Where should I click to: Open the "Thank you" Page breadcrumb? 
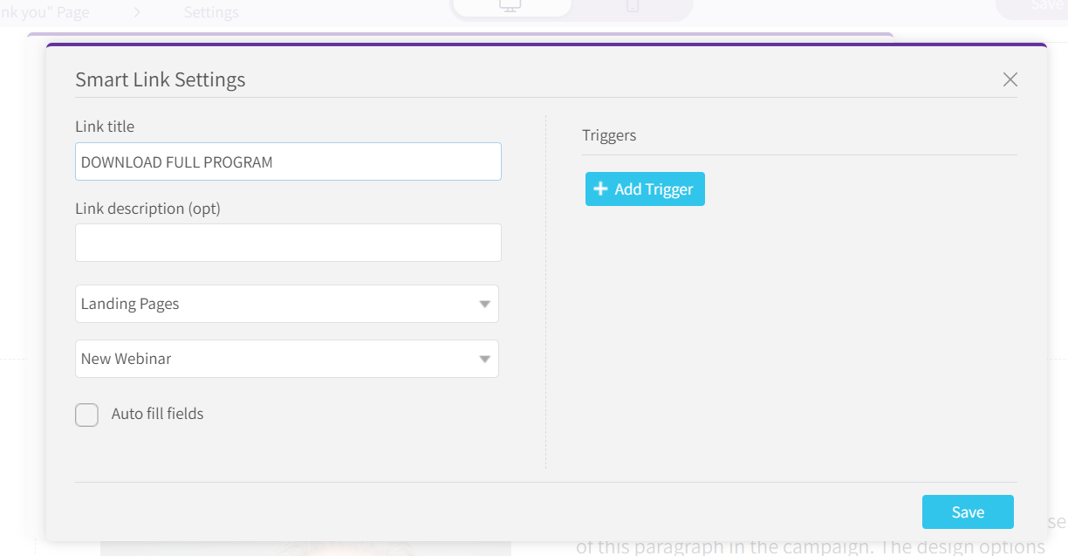(x=45, y=12)
